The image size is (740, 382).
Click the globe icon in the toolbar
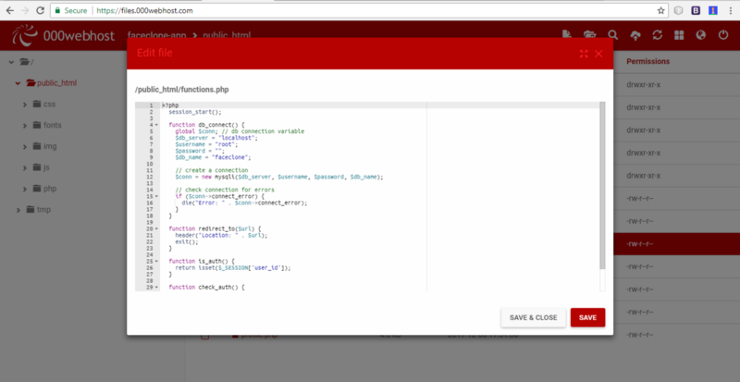pyautogui.click(x=701, y=35)
